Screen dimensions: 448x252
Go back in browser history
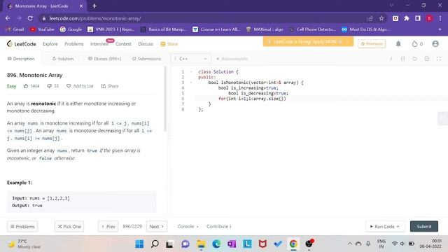[8, 18]
